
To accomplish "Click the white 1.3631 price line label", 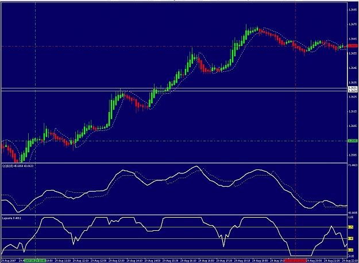I will pos(352,88).
